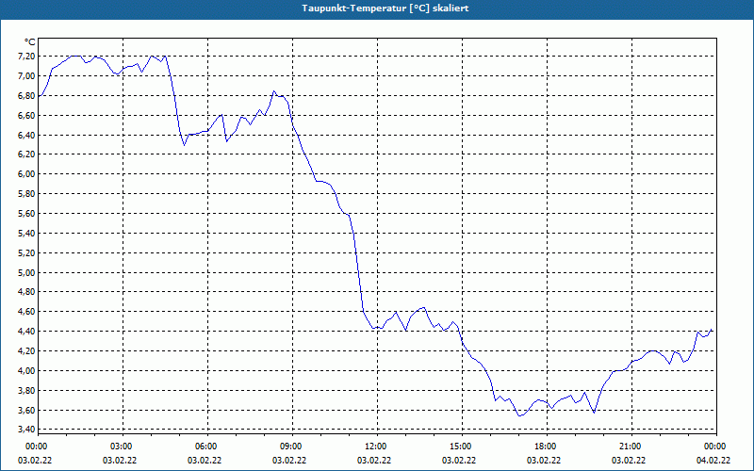The width and height of the screenshot is (754, 471).
Task: Select the '7,00' y-axis value
Action: 27,76
